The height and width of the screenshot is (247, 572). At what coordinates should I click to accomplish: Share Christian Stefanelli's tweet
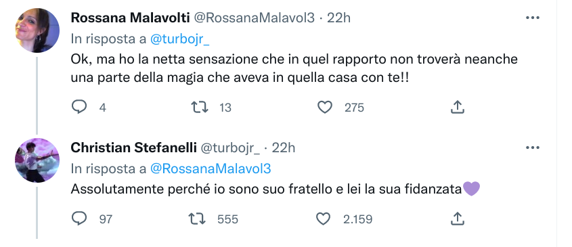(x=457, y=219)
